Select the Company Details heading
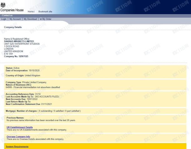Image resolution: width=191 pixels, height=149 pixels. tap(13, 27)
